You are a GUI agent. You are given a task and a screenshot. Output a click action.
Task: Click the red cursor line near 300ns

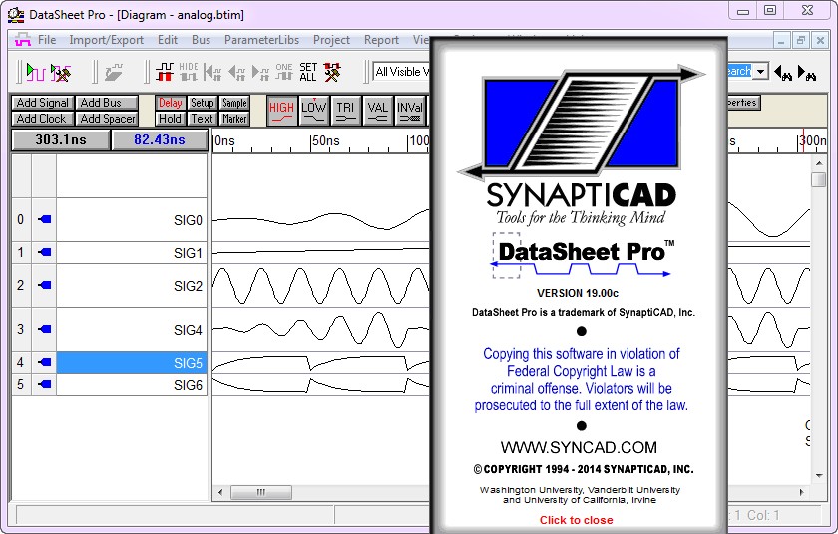[x=803, y=140]
